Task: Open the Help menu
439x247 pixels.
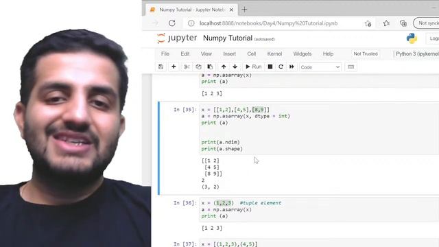Action: coord(328,54)
